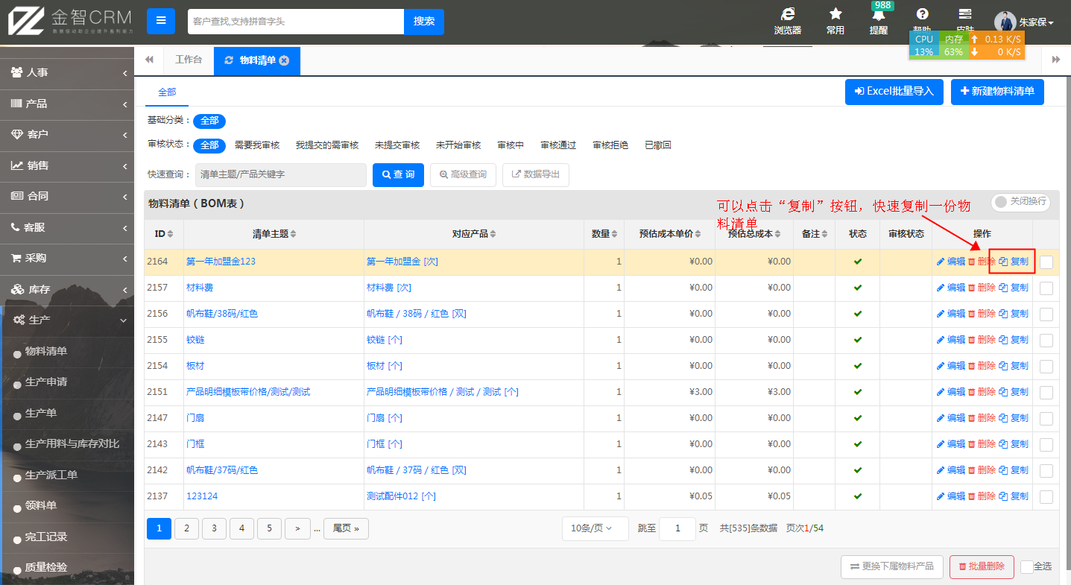This screenshot has height=585, width=1071.
Task: Focus the 清单主题/产品关键字 quick query field
Action: coord(281,175)
